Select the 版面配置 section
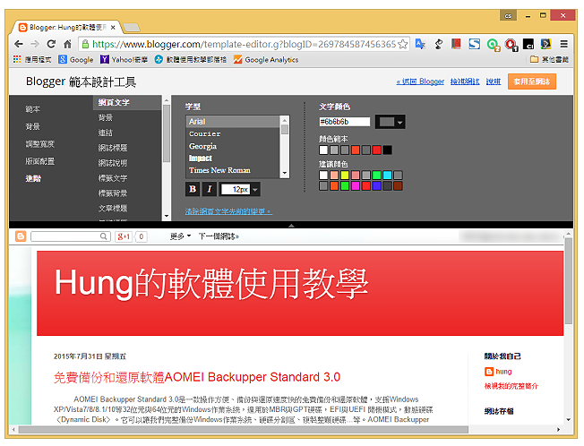 (39, 161)
